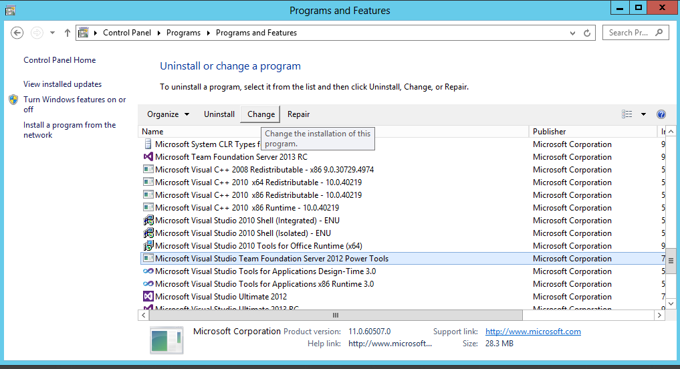Select Tools for Applications x86 Runtime icon
This screenshot has height=369, width=680.
(148, 283)
